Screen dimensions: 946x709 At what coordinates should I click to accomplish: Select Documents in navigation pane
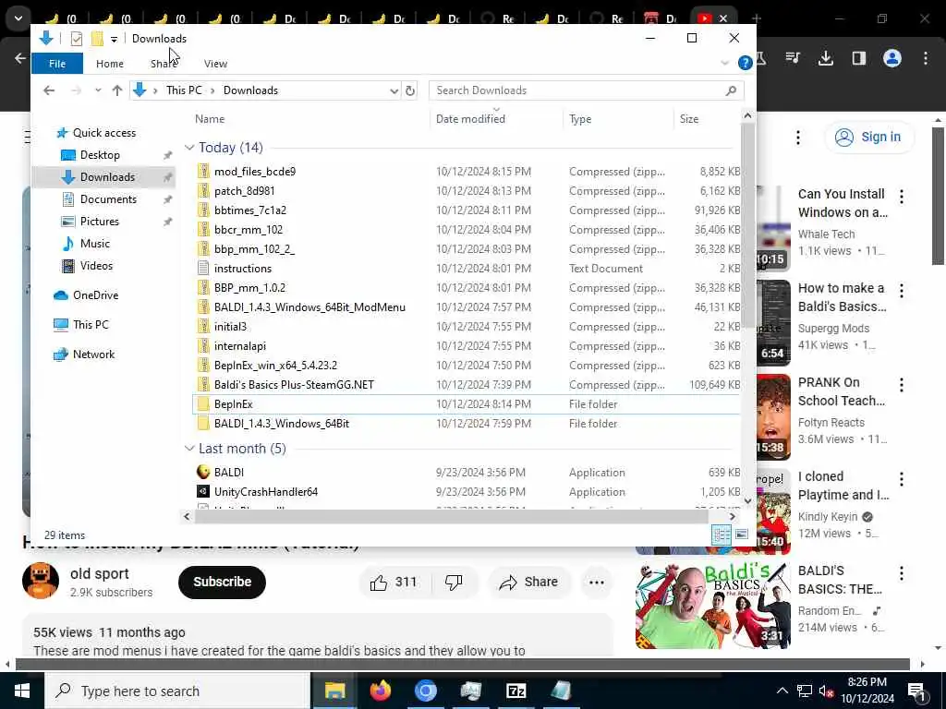point(109,199)
